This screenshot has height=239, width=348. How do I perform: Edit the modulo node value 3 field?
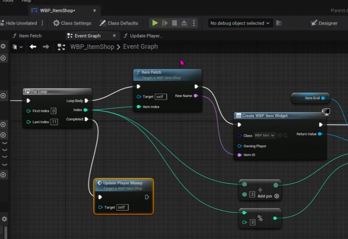(253, 222)
